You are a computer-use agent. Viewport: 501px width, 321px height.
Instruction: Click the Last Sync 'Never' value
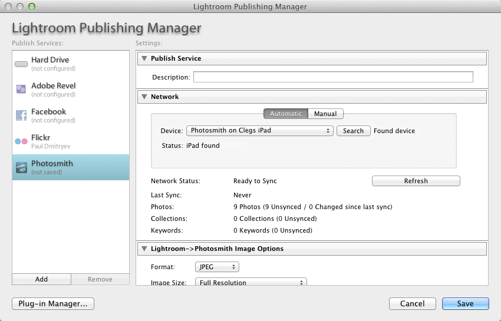(x=242, y=195)
